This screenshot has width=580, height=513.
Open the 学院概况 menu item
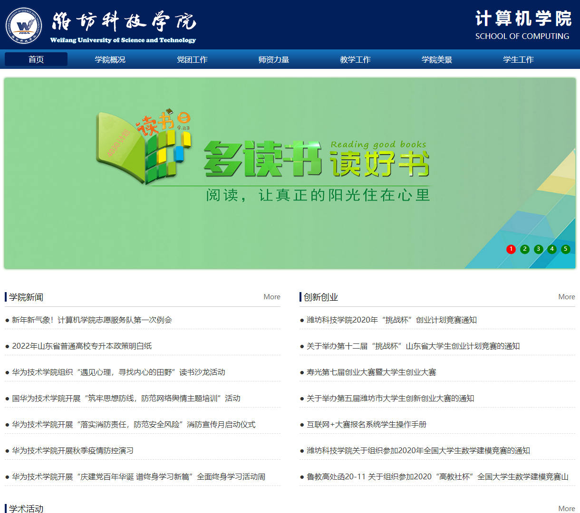110,59
